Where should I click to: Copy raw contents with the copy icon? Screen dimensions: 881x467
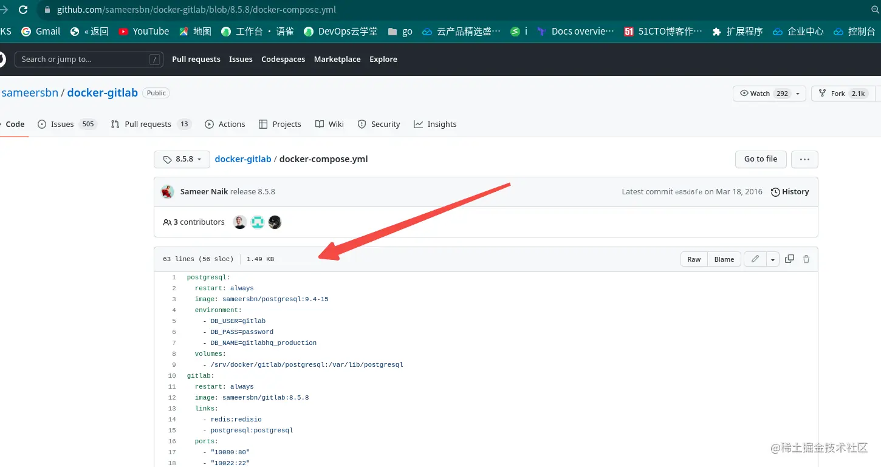tap(789, 259)
